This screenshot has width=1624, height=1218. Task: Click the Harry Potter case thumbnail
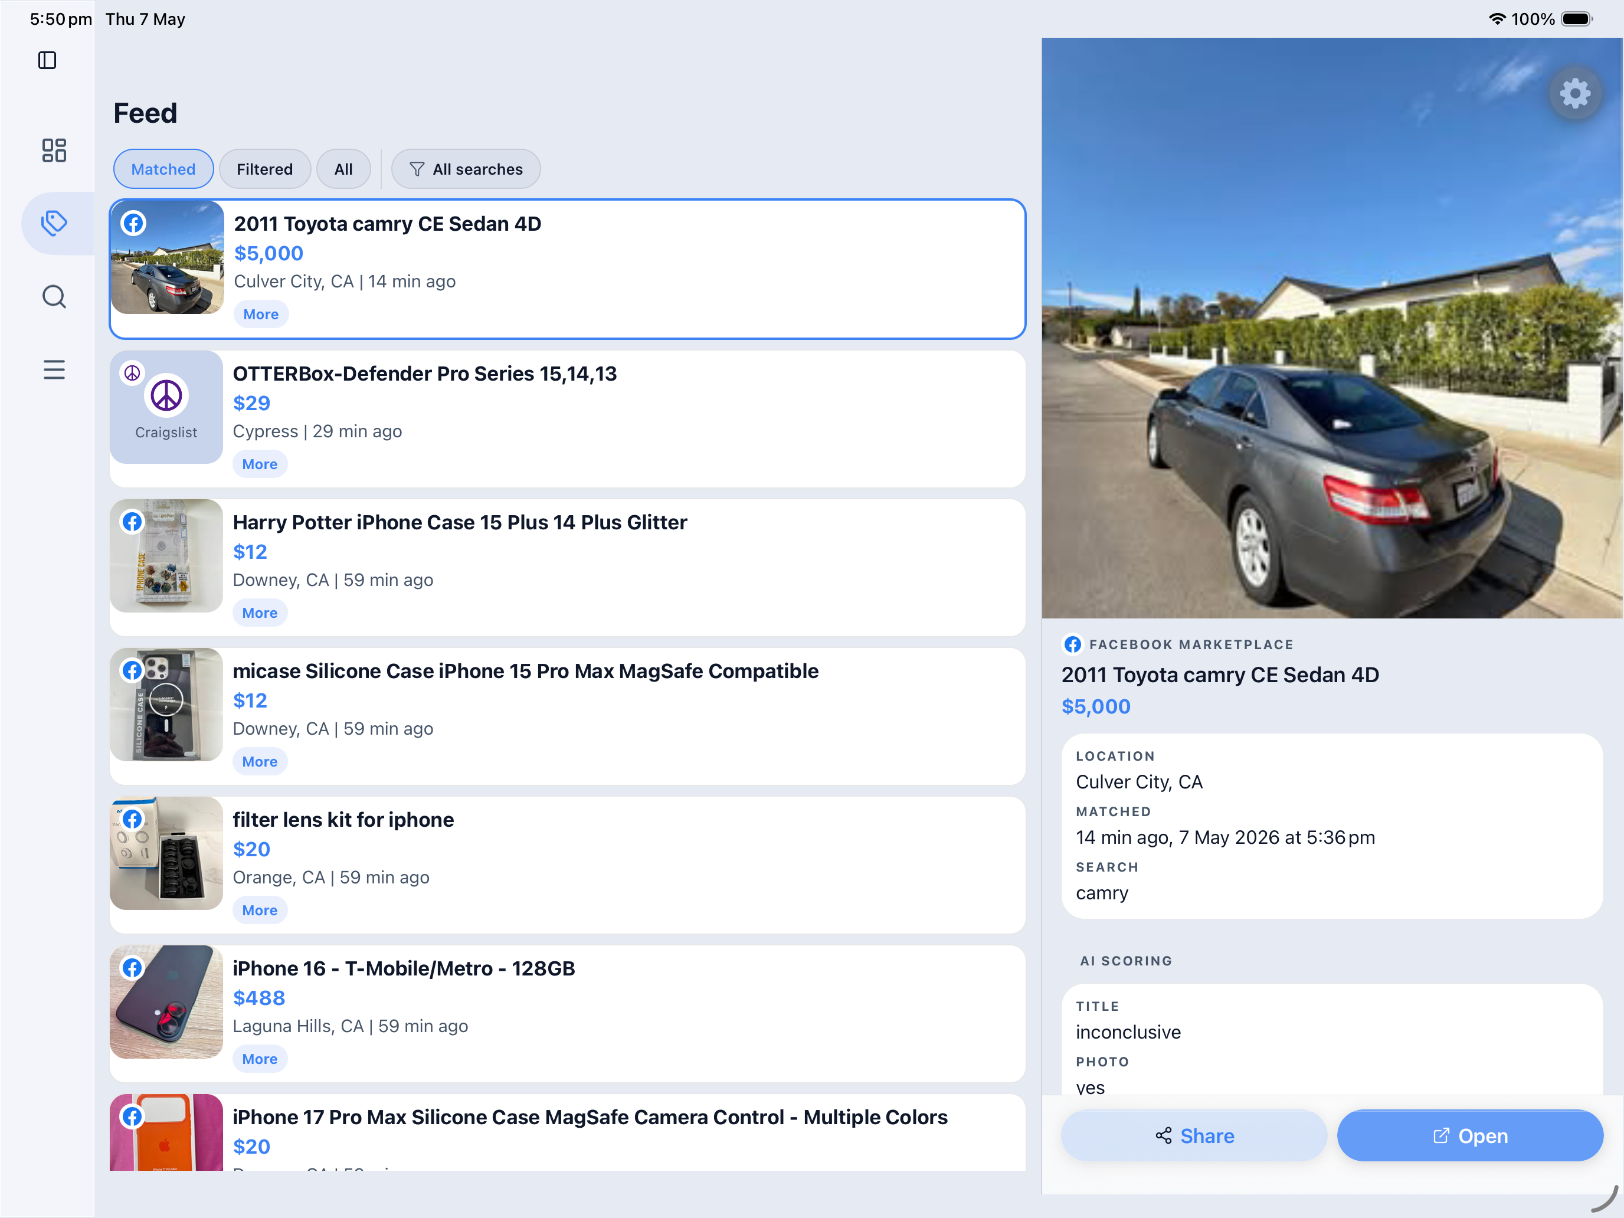[x=166, y=556]
